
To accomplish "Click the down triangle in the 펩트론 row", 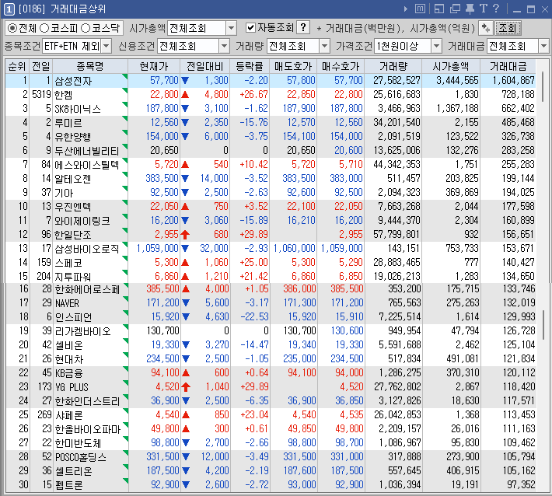I will point(186,485).
